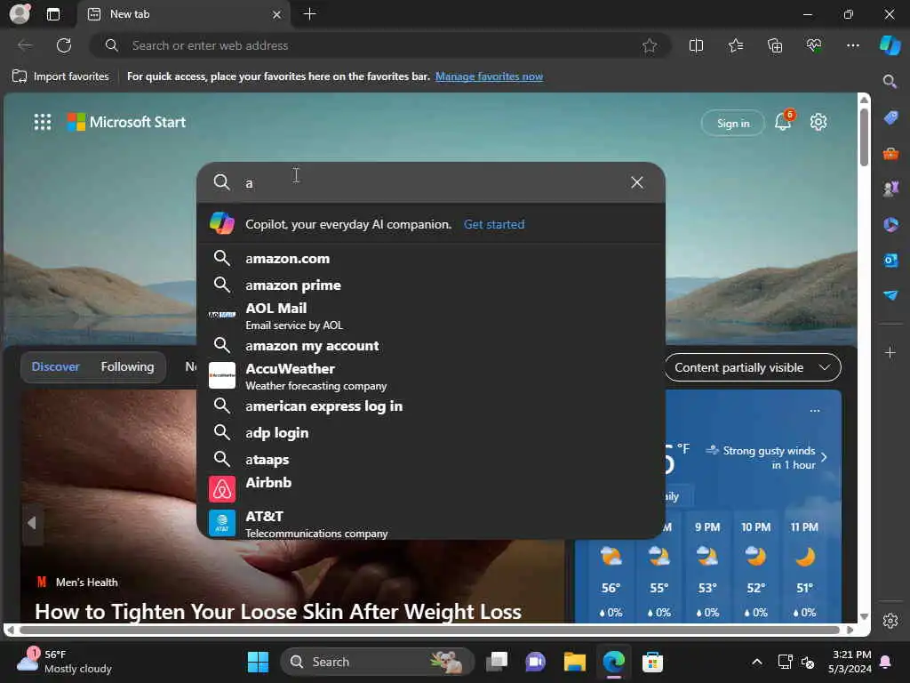
Task: Open weather widget on taskbar
Action: pos(64,661)
